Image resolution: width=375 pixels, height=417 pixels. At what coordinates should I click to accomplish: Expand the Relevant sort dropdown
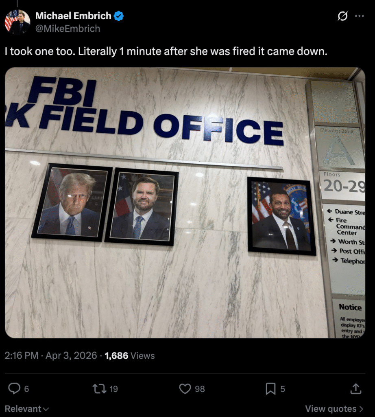[x=27, y=409]
